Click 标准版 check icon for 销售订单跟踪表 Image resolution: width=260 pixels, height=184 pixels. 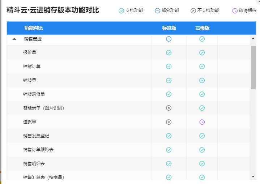pos(169,150)
